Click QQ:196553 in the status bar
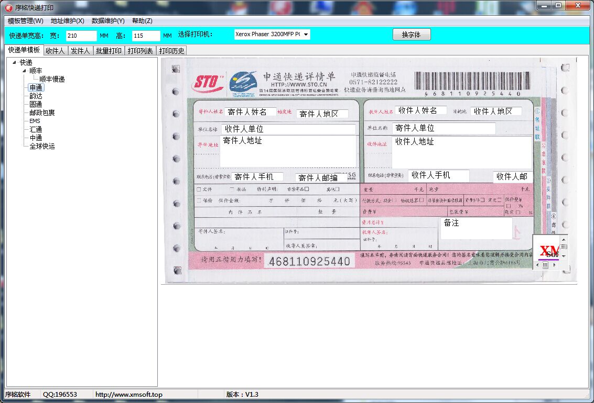Image resolution: width=594 pixels, height=403 pixels. click(x=60, y=394)
